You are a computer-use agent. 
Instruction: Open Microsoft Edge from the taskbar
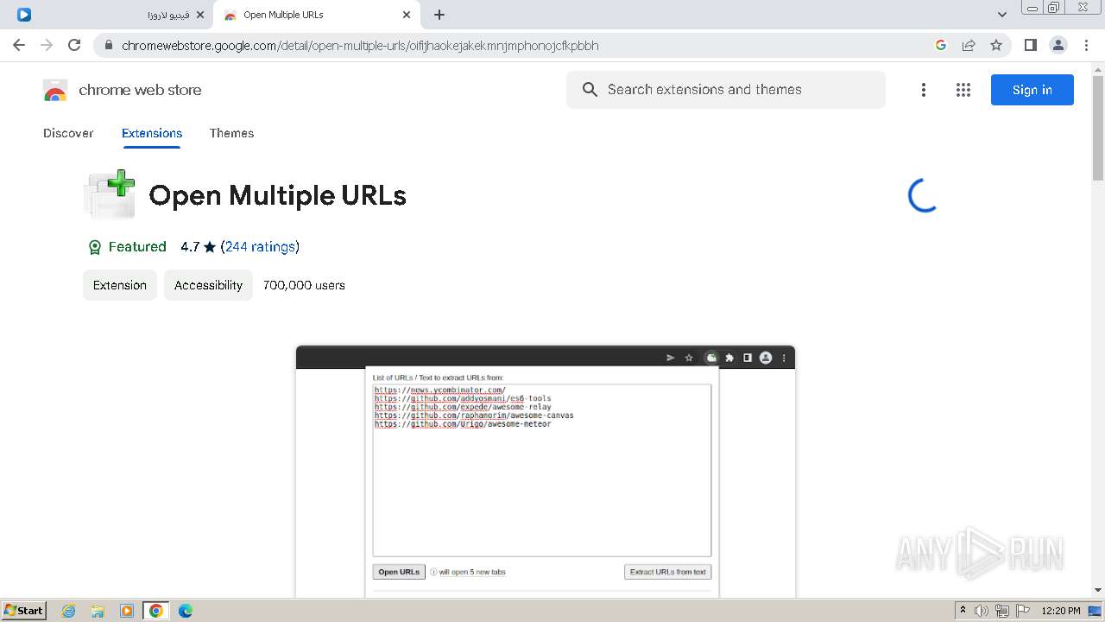(x=186, y=611)
